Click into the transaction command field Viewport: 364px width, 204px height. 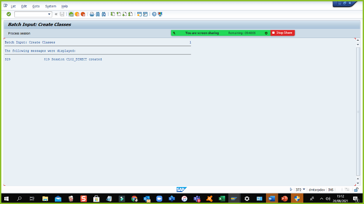click(31, 14)
